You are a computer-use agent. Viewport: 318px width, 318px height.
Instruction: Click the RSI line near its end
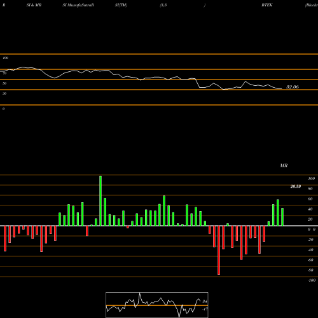pos(279,88)
